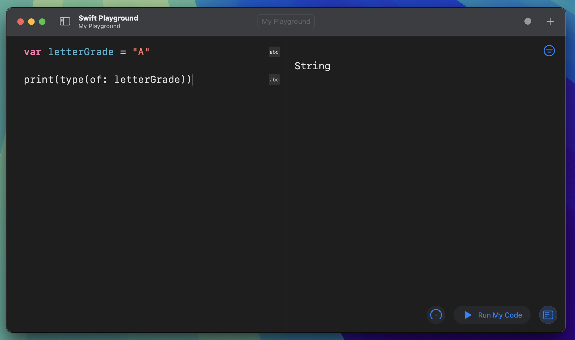Click inside the print(type(of:)) statement
Screen dimensions: 575x340
coord(107,80)
